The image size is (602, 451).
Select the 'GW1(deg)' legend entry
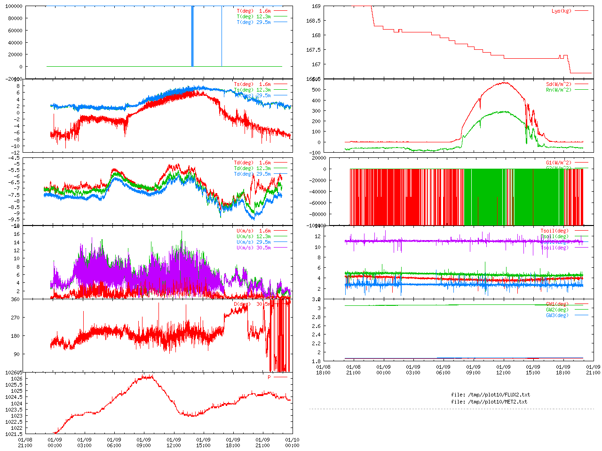coord(557,304)
